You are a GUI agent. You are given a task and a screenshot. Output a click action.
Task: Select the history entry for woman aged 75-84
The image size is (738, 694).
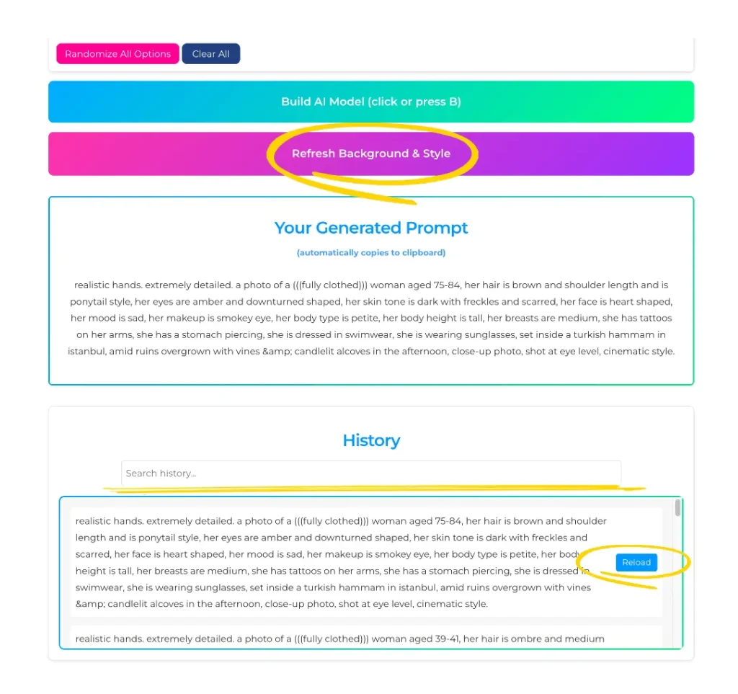pos(366,562)
